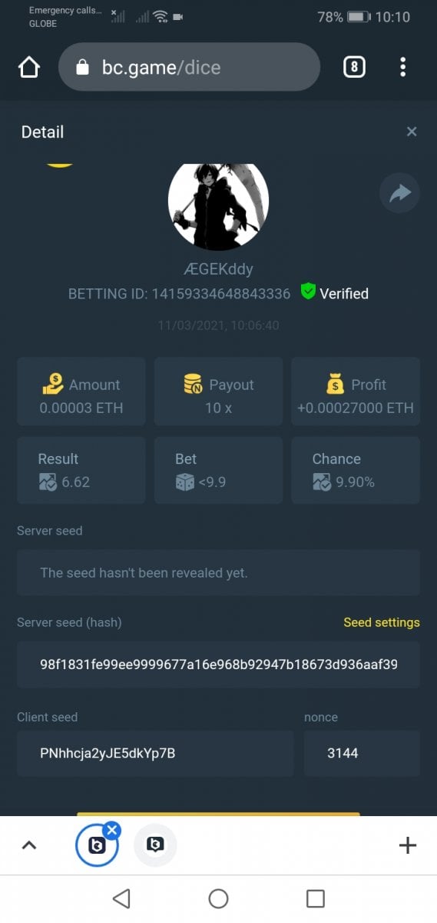Add a new tab with plus icon

pyautogui.click(x=408, y=845)
